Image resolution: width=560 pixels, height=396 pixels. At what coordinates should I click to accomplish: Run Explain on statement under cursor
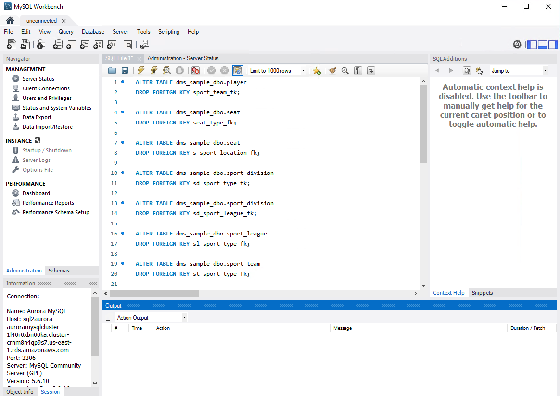click(x=166, y=71)
